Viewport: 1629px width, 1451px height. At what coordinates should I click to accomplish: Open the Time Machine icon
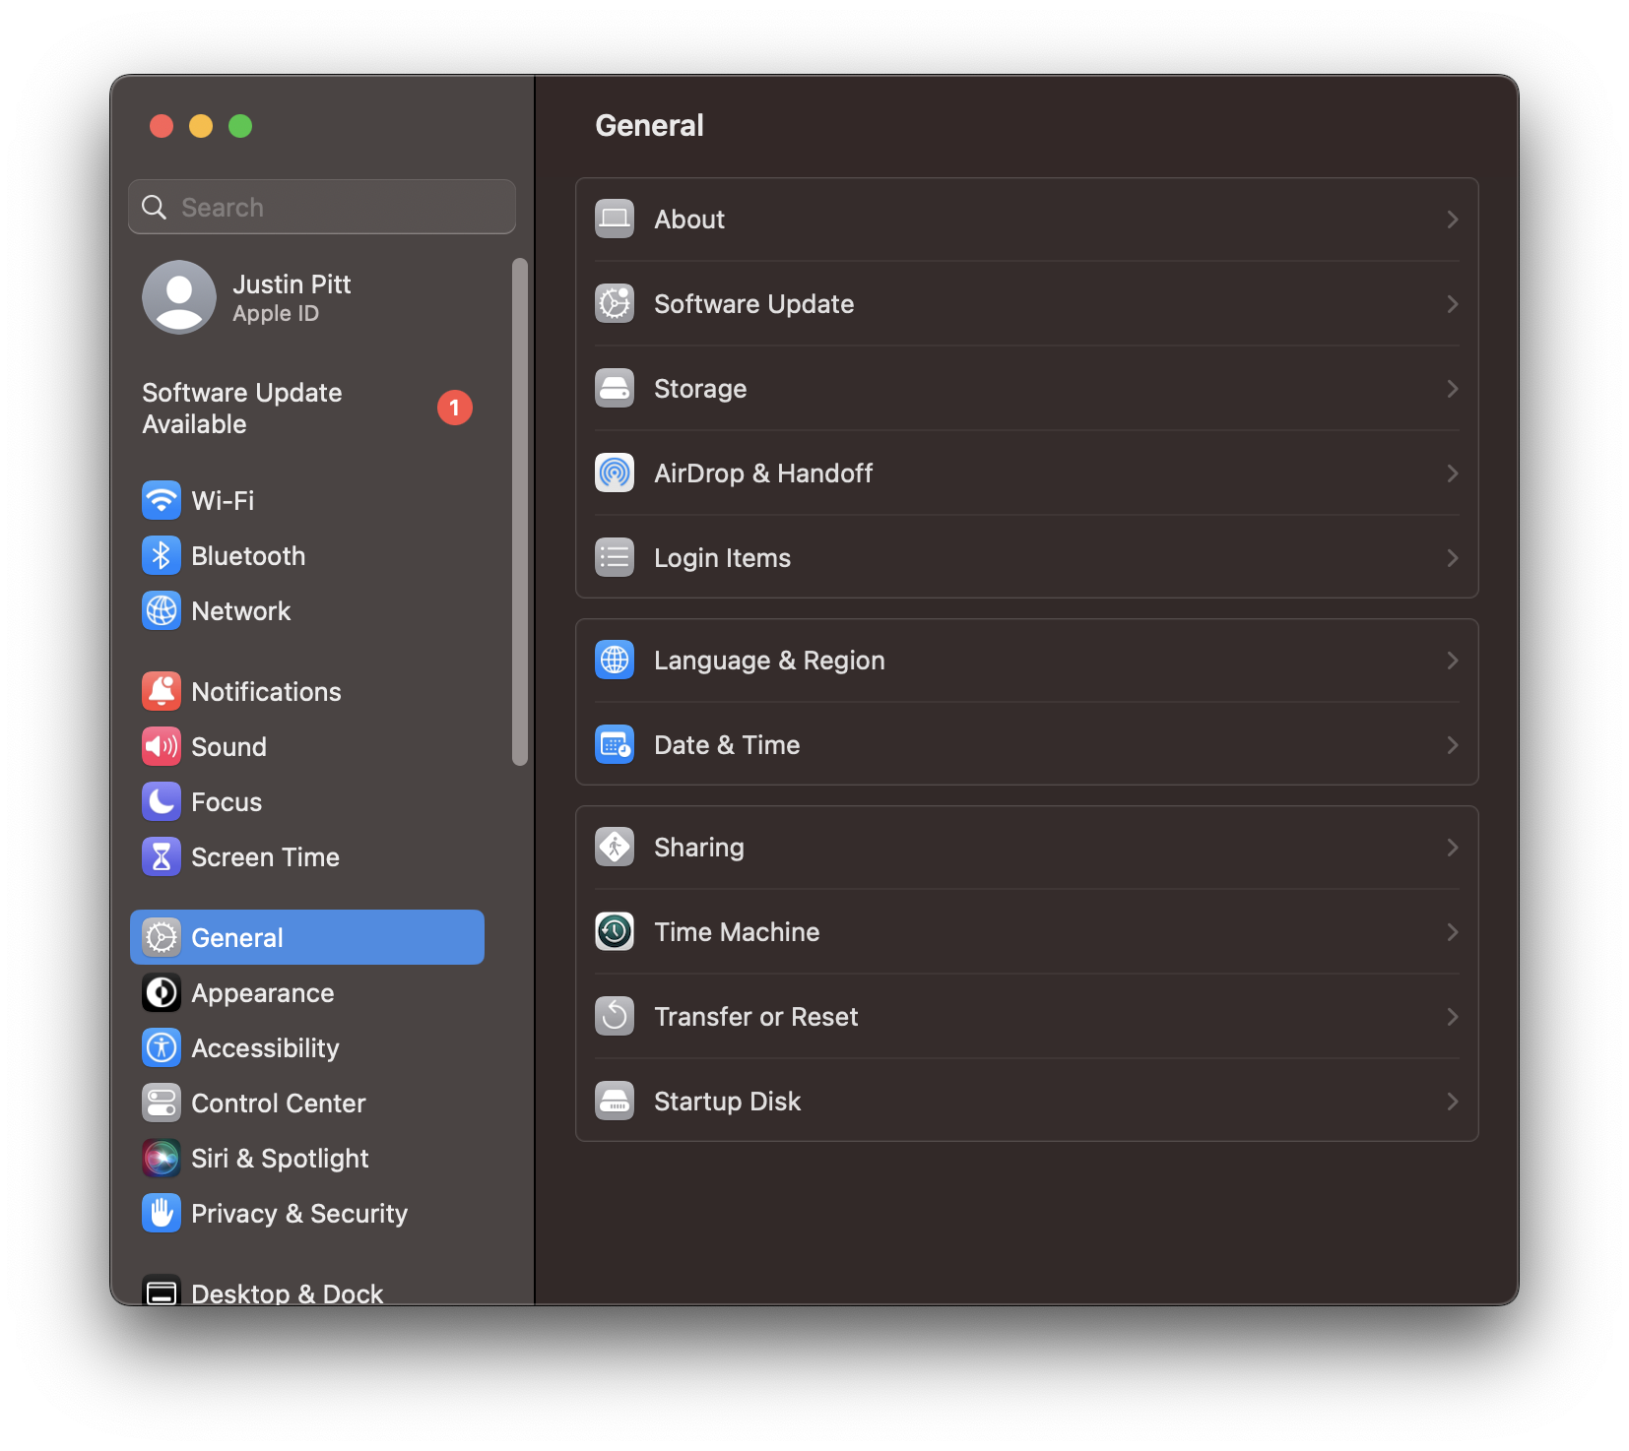pyautogui.click(x=615, y=931)
